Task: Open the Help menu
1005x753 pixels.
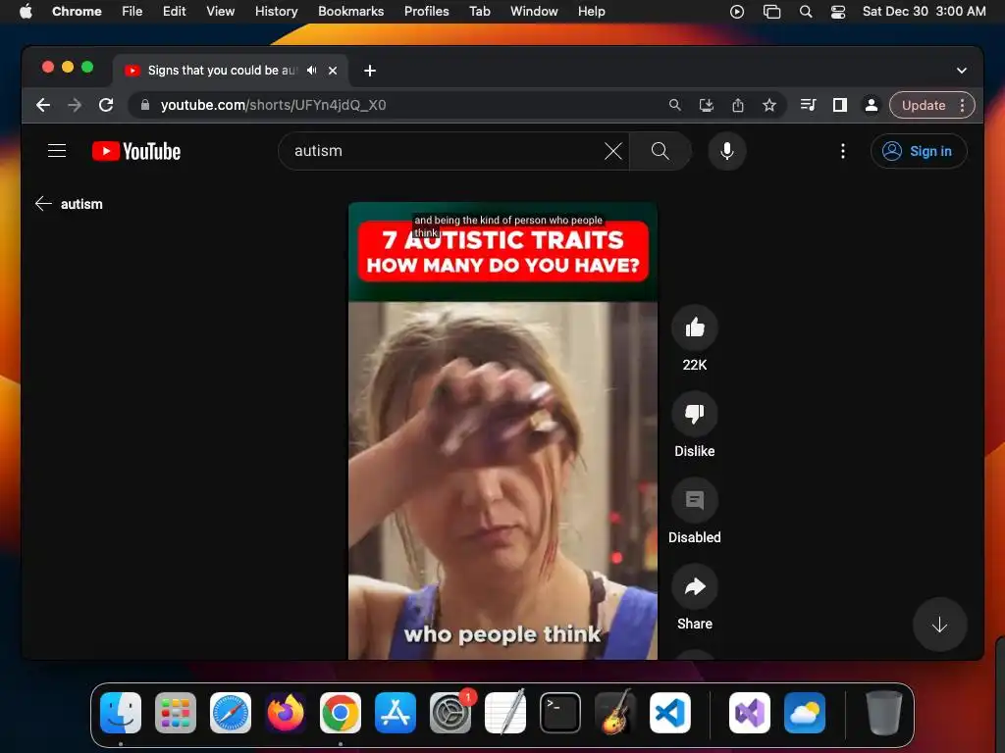Action: click(x=591, y=12)
